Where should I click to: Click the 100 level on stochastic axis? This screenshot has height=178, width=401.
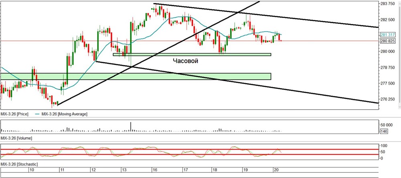pyautogui.click(x=384, y=146)
